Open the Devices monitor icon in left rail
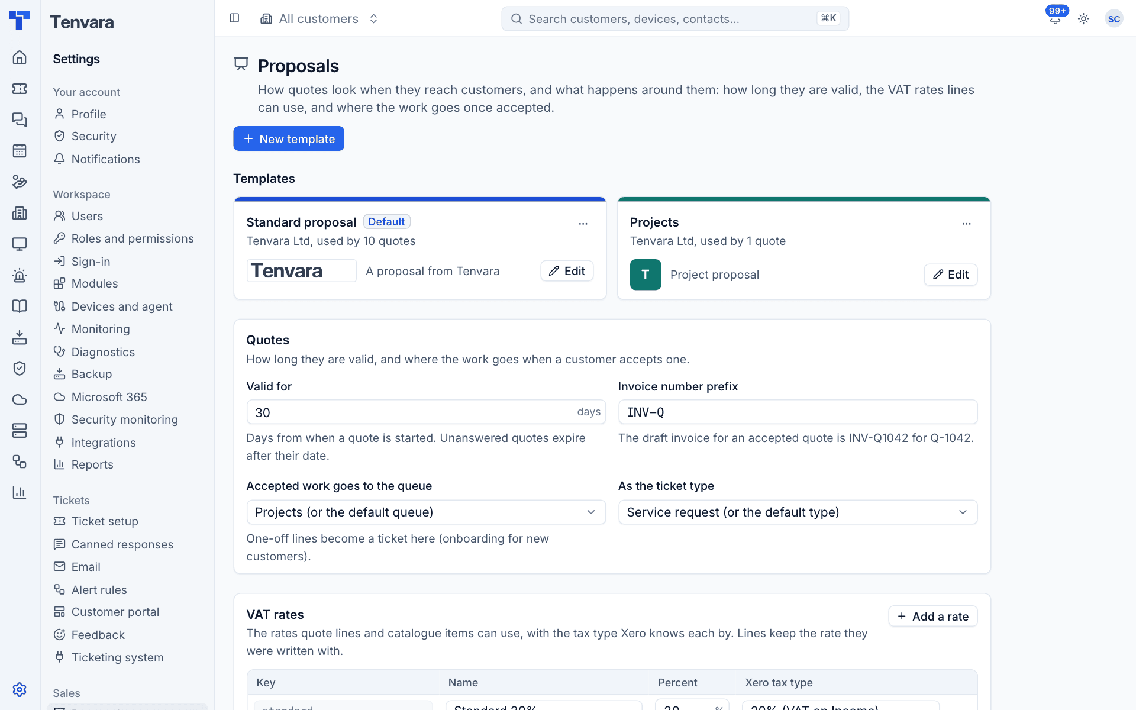1136x710 pixels. pos(20,244)
